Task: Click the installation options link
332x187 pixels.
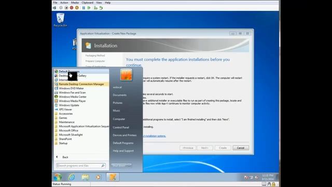Action: (155, 136)
